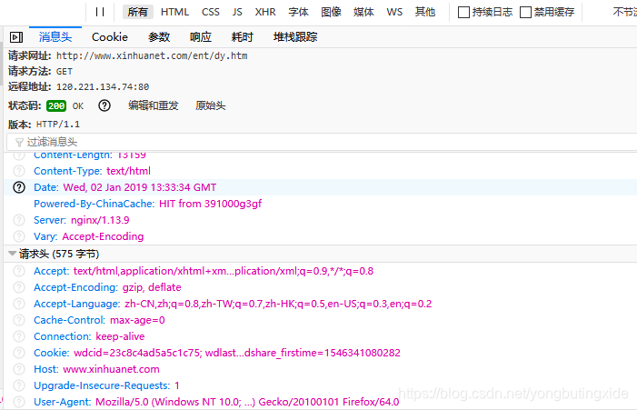Viewport: 637px width, 410px height.
Task: Open help icon beside Host header
Action: tap(19, 369)
